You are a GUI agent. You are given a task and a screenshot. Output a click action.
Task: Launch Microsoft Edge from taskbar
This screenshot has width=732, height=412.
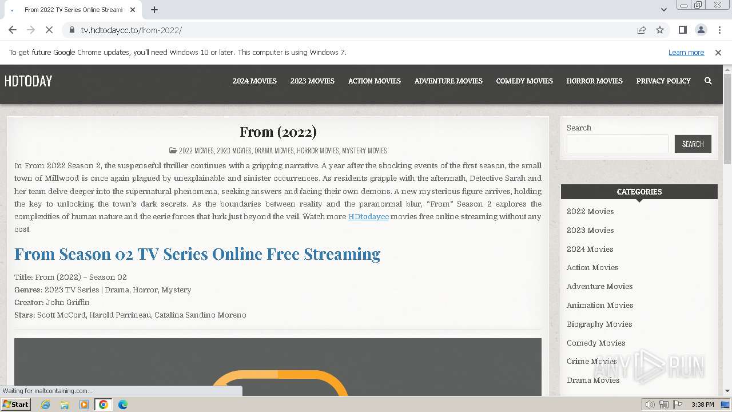click(122, 405)
